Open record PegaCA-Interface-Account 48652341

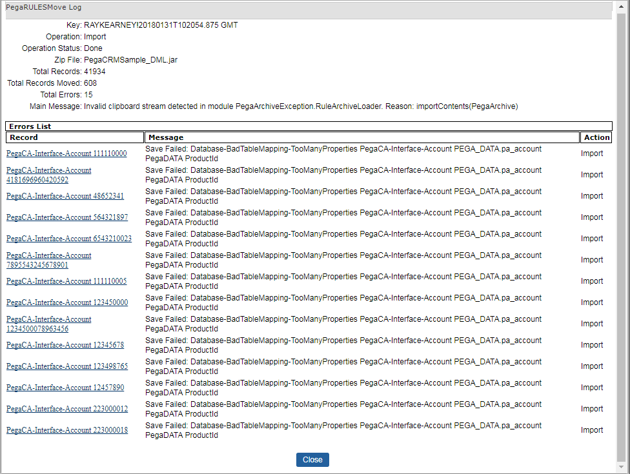(x=65, y=196)
